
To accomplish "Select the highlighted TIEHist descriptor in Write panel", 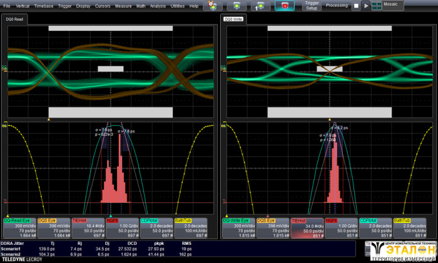I will point(307,228).
